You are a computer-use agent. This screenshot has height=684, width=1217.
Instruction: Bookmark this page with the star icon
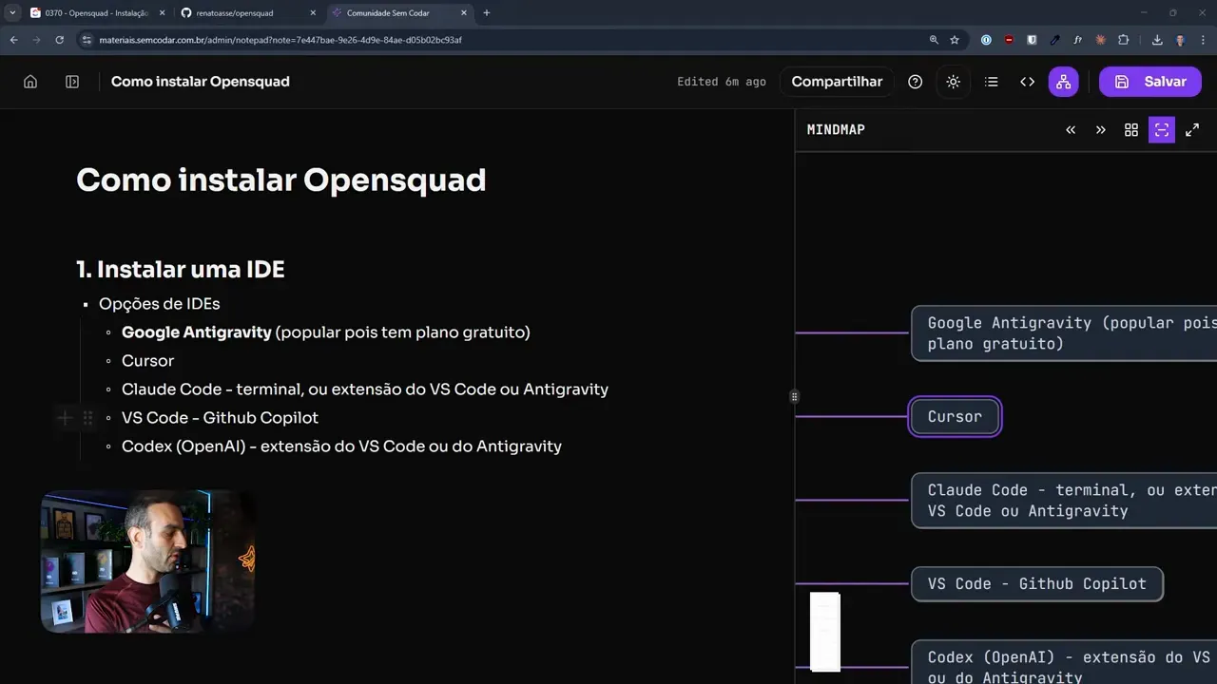(954, 39)
